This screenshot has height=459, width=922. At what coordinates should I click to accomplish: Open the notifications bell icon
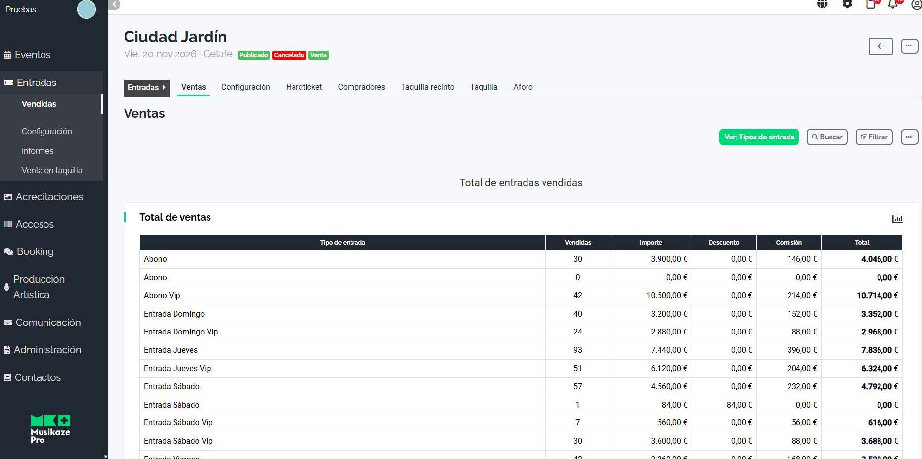pyautogui.click(x=893, y=4)
